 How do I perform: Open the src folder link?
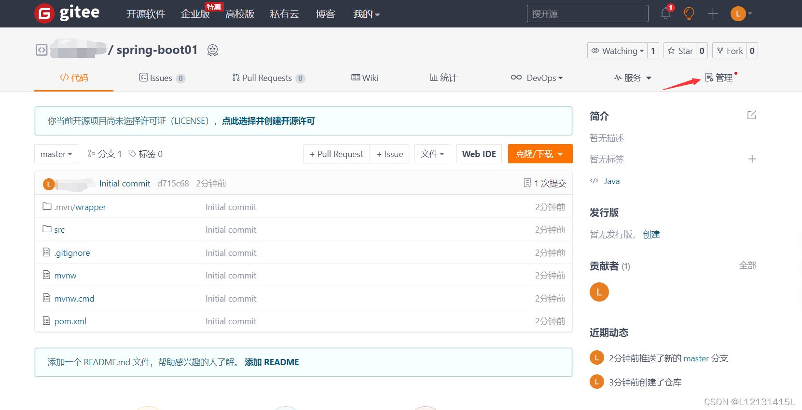click(x=59, y=230)
